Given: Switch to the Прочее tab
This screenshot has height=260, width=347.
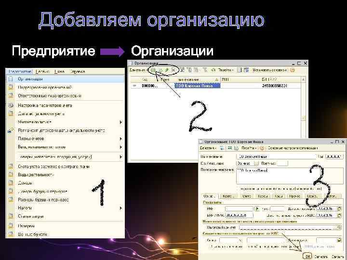Looking at the screenshot, I should click(294, 196).
